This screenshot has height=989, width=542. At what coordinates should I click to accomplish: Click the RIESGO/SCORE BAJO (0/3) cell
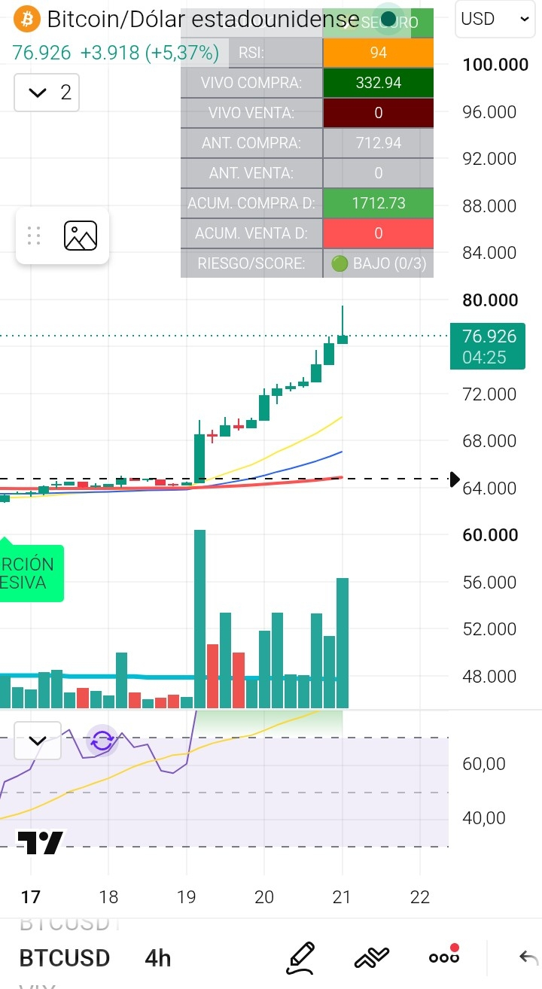point(378,263)
